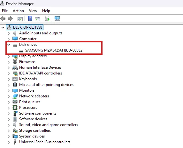
Task: Click the Update device driver toolbar icon
Action: [47, 18]
